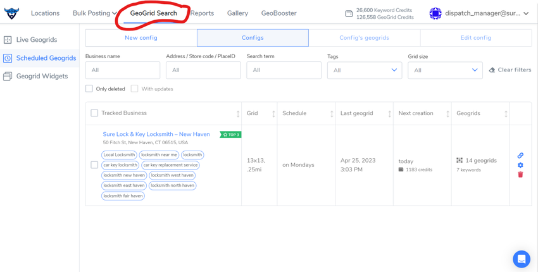The width and height of the screenshot is (538, 272).
Task: Switch to the Config's geogrids tab
Action: pyautogui.click(x=365, y=38)
